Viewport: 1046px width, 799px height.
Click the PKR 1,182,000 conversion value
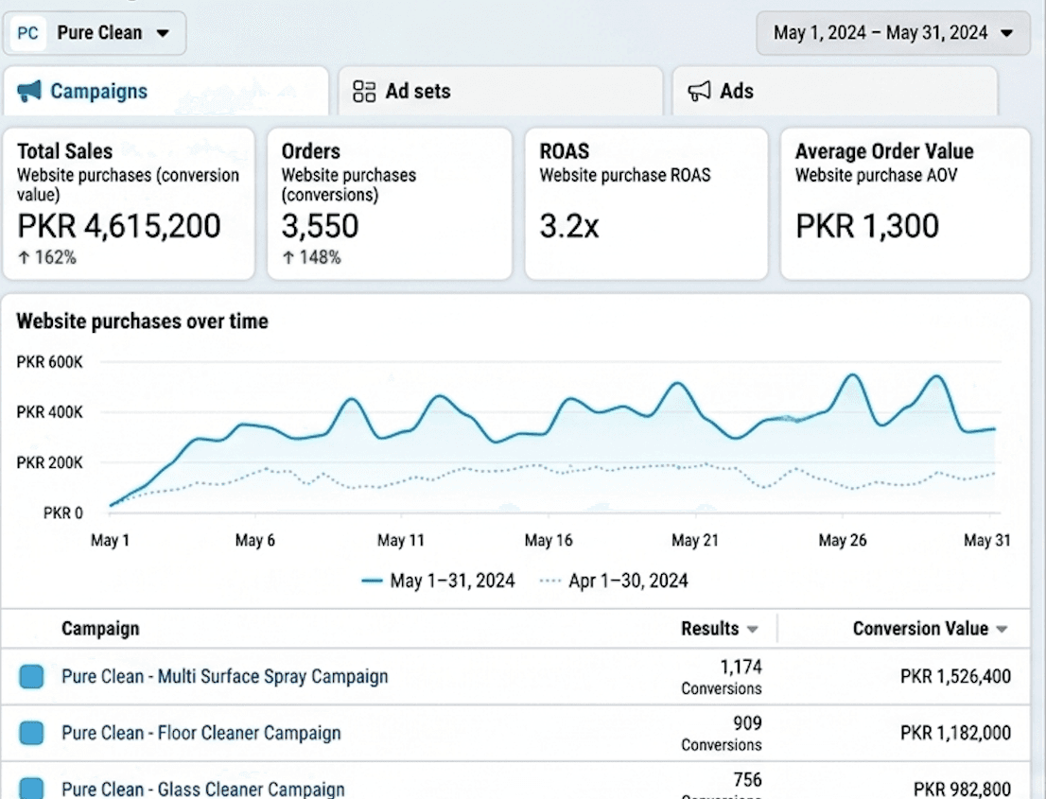955,733
